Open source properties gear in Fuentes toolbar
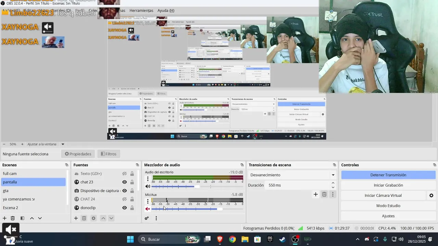 (93, 218)
